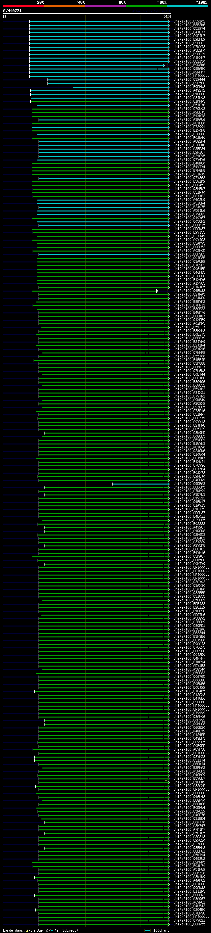Click the cyan bar for UniRef100_B8HS83
This screenshot has width=211, height=933.
coord(104,255)
